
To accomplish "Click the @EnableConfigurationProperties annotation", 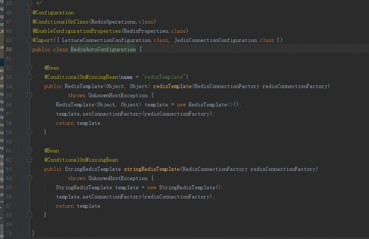I will coord(77,31).
